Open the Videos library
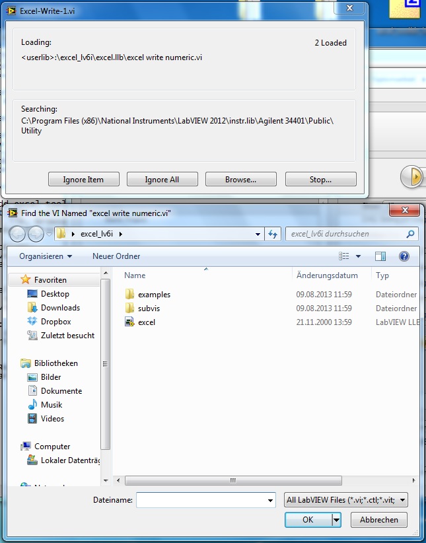The image size is (426, 543). coord(52,418)
